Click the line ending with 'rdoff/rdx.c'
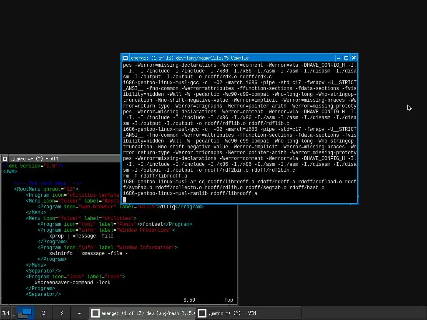Viewport: 427px width, 320px height. [197, 77]
